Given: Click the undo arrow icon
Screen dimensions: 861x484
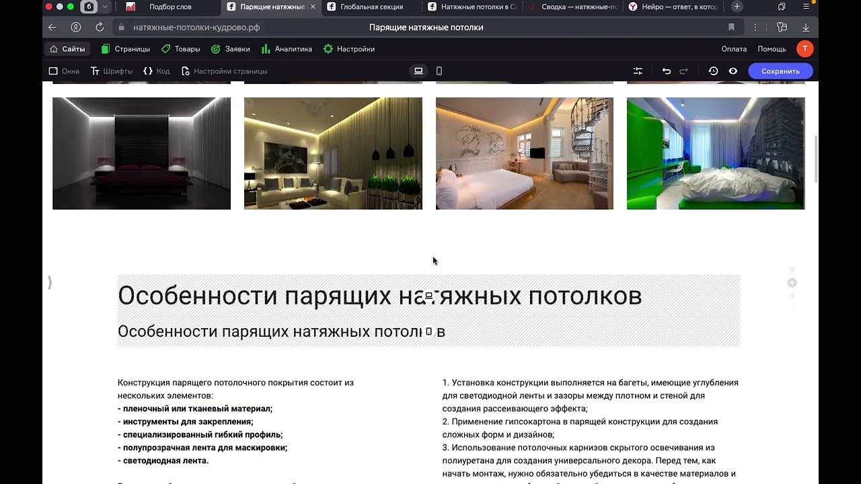Looking at the screenshot, I should point(666,71).
